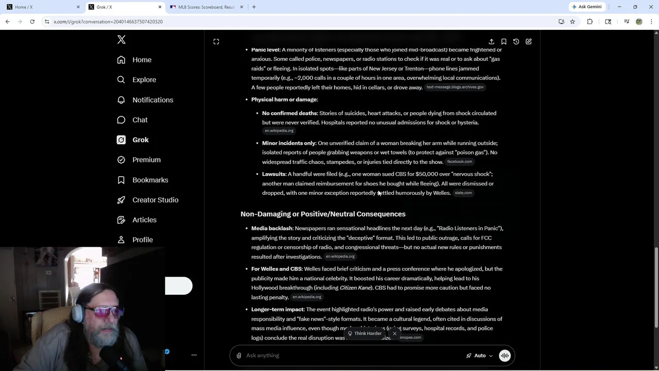Open account menu three-dots in the sidebar
Screen dimensions: 659x371
tap(194, 355)
